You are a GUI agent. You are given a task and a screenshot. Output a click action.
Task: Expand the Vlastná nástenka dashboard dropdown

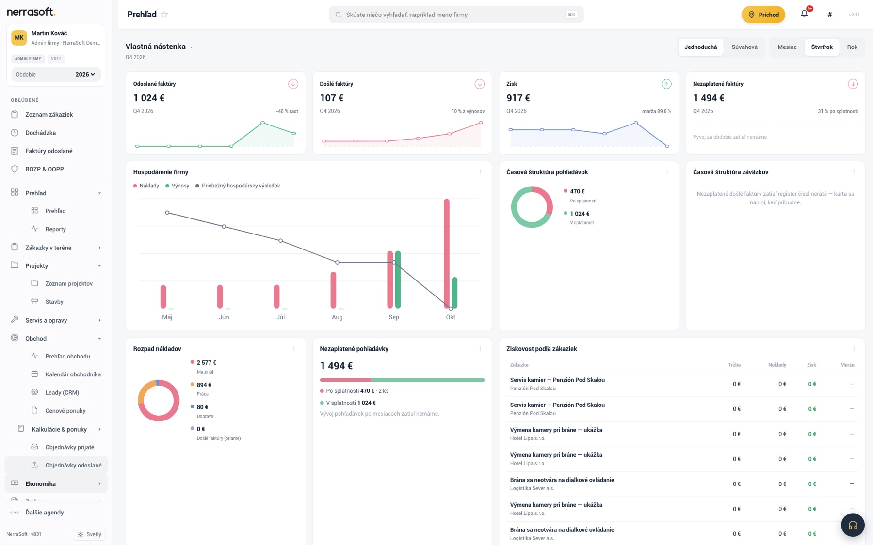point(191,47)
